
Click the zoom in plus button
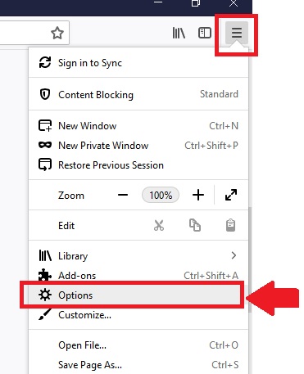click(x=198, y=195)
